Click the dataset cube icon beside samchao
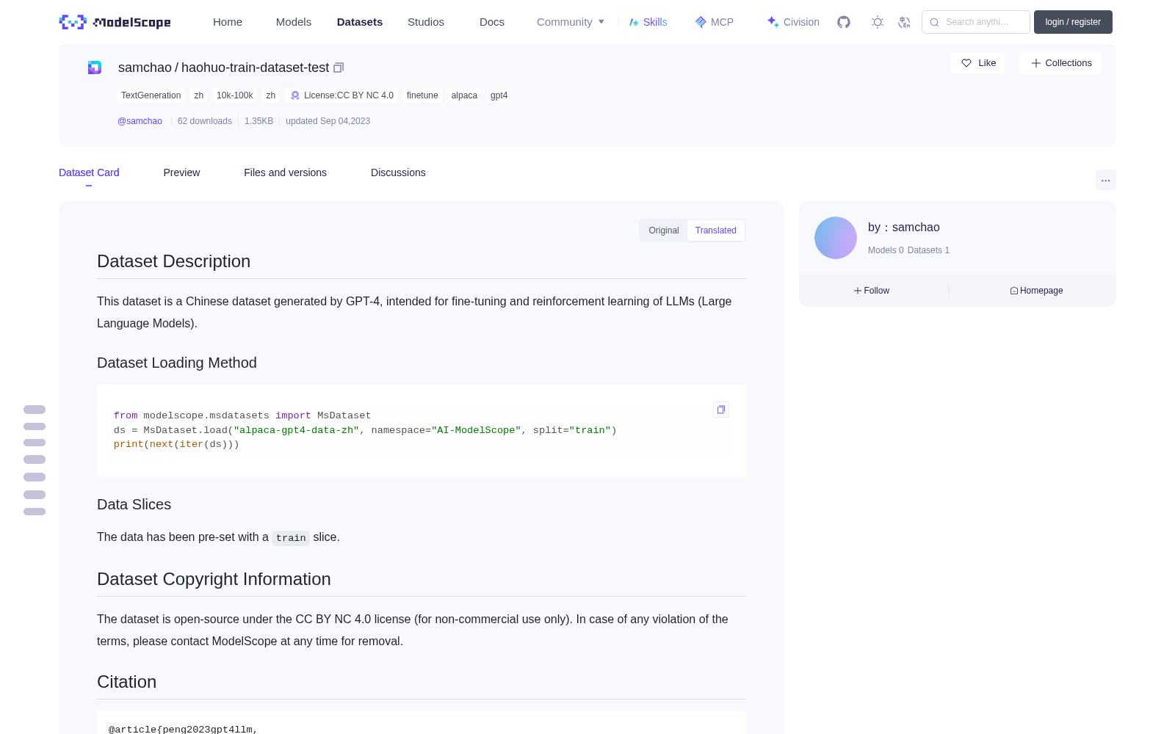 95,68
